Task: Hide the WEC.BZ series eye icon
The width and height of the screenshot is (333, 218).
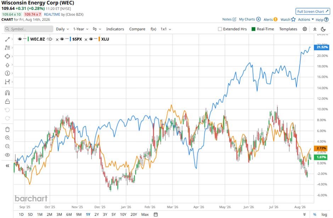Action: pos(20,39)
